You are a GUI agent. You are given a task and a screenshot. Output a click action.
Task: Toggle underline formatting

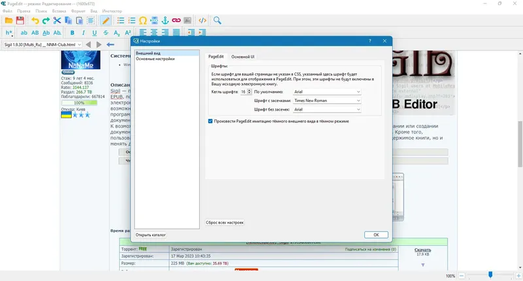point(94,33)
